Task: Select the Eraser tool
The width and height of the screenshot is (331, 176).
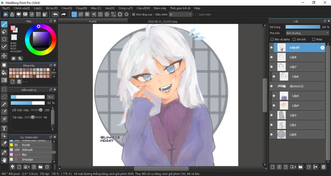Action: pyautogui.click(x=4, y=32)
